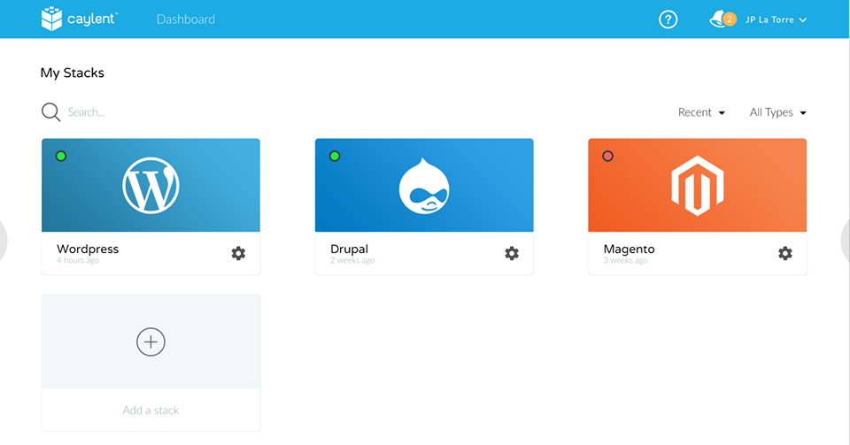Viewport: 850px width, 445px height.
Task: Click the '3 weeks ago' timestamp
Action: pyautogui.click(x=626, y=260)
